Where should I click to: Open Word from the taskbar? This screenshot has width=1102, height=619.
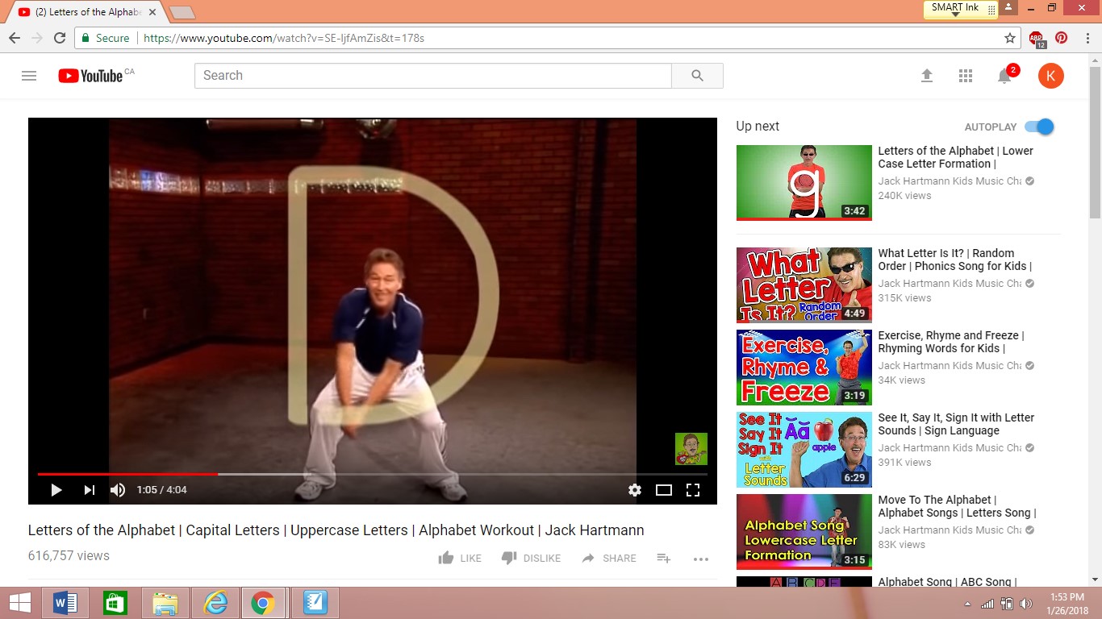(x=65, y=603)
